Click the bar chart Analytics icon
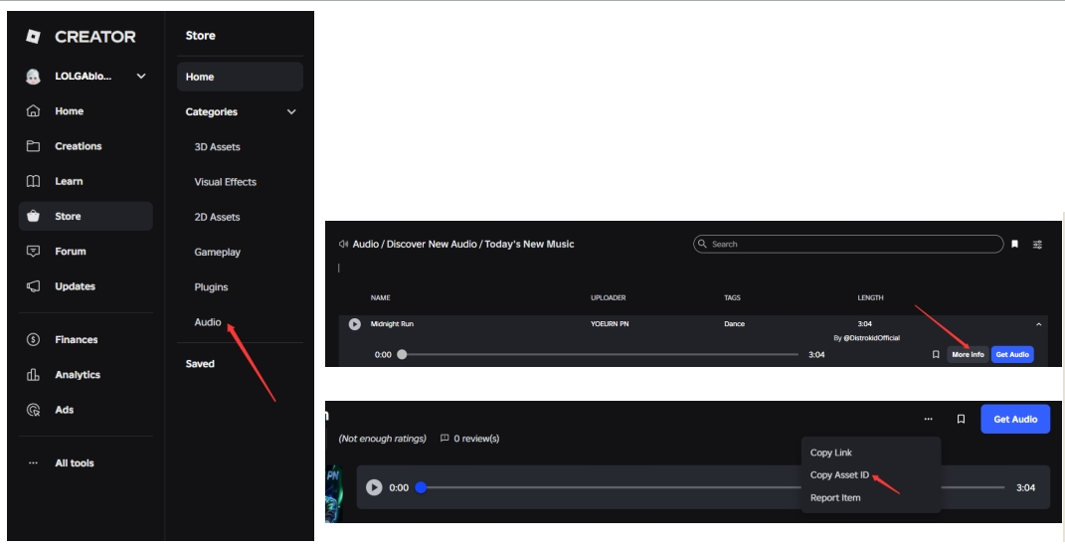 (x=33, y=375)
